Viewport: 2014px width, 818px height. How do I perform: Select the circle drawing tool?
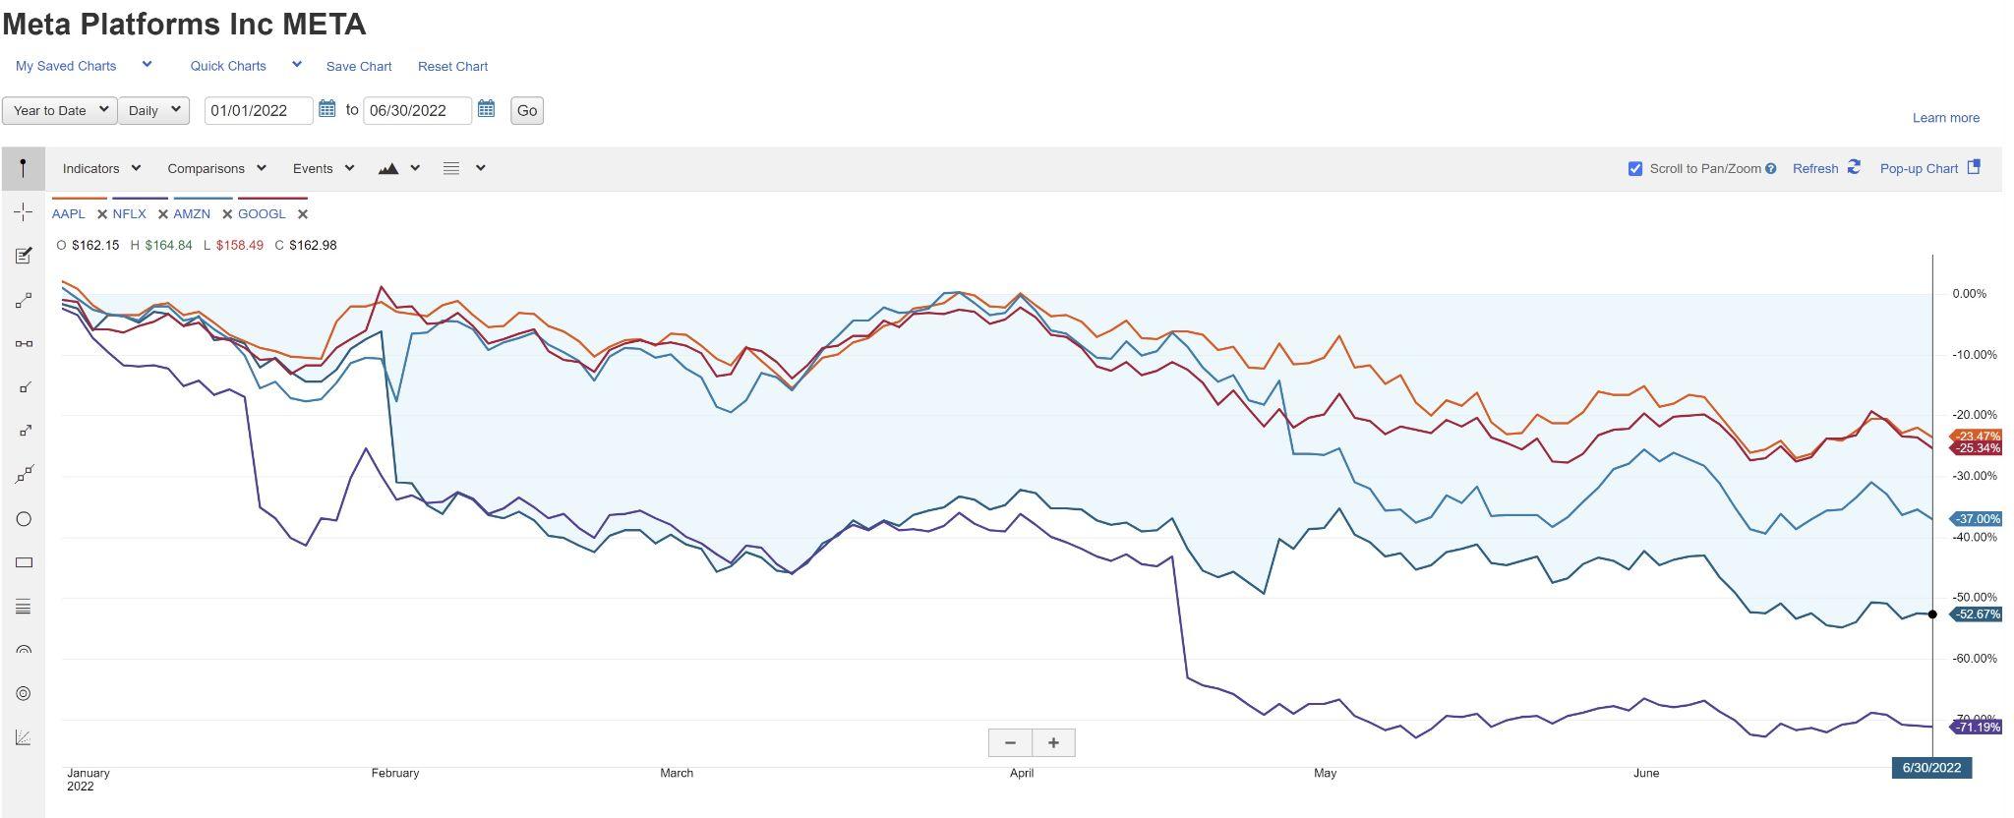(x=24, y=519)
